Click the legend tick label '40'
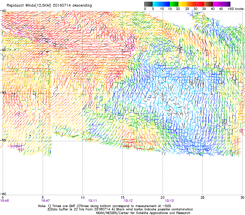 pyautogui.click(x=213, y=9)
